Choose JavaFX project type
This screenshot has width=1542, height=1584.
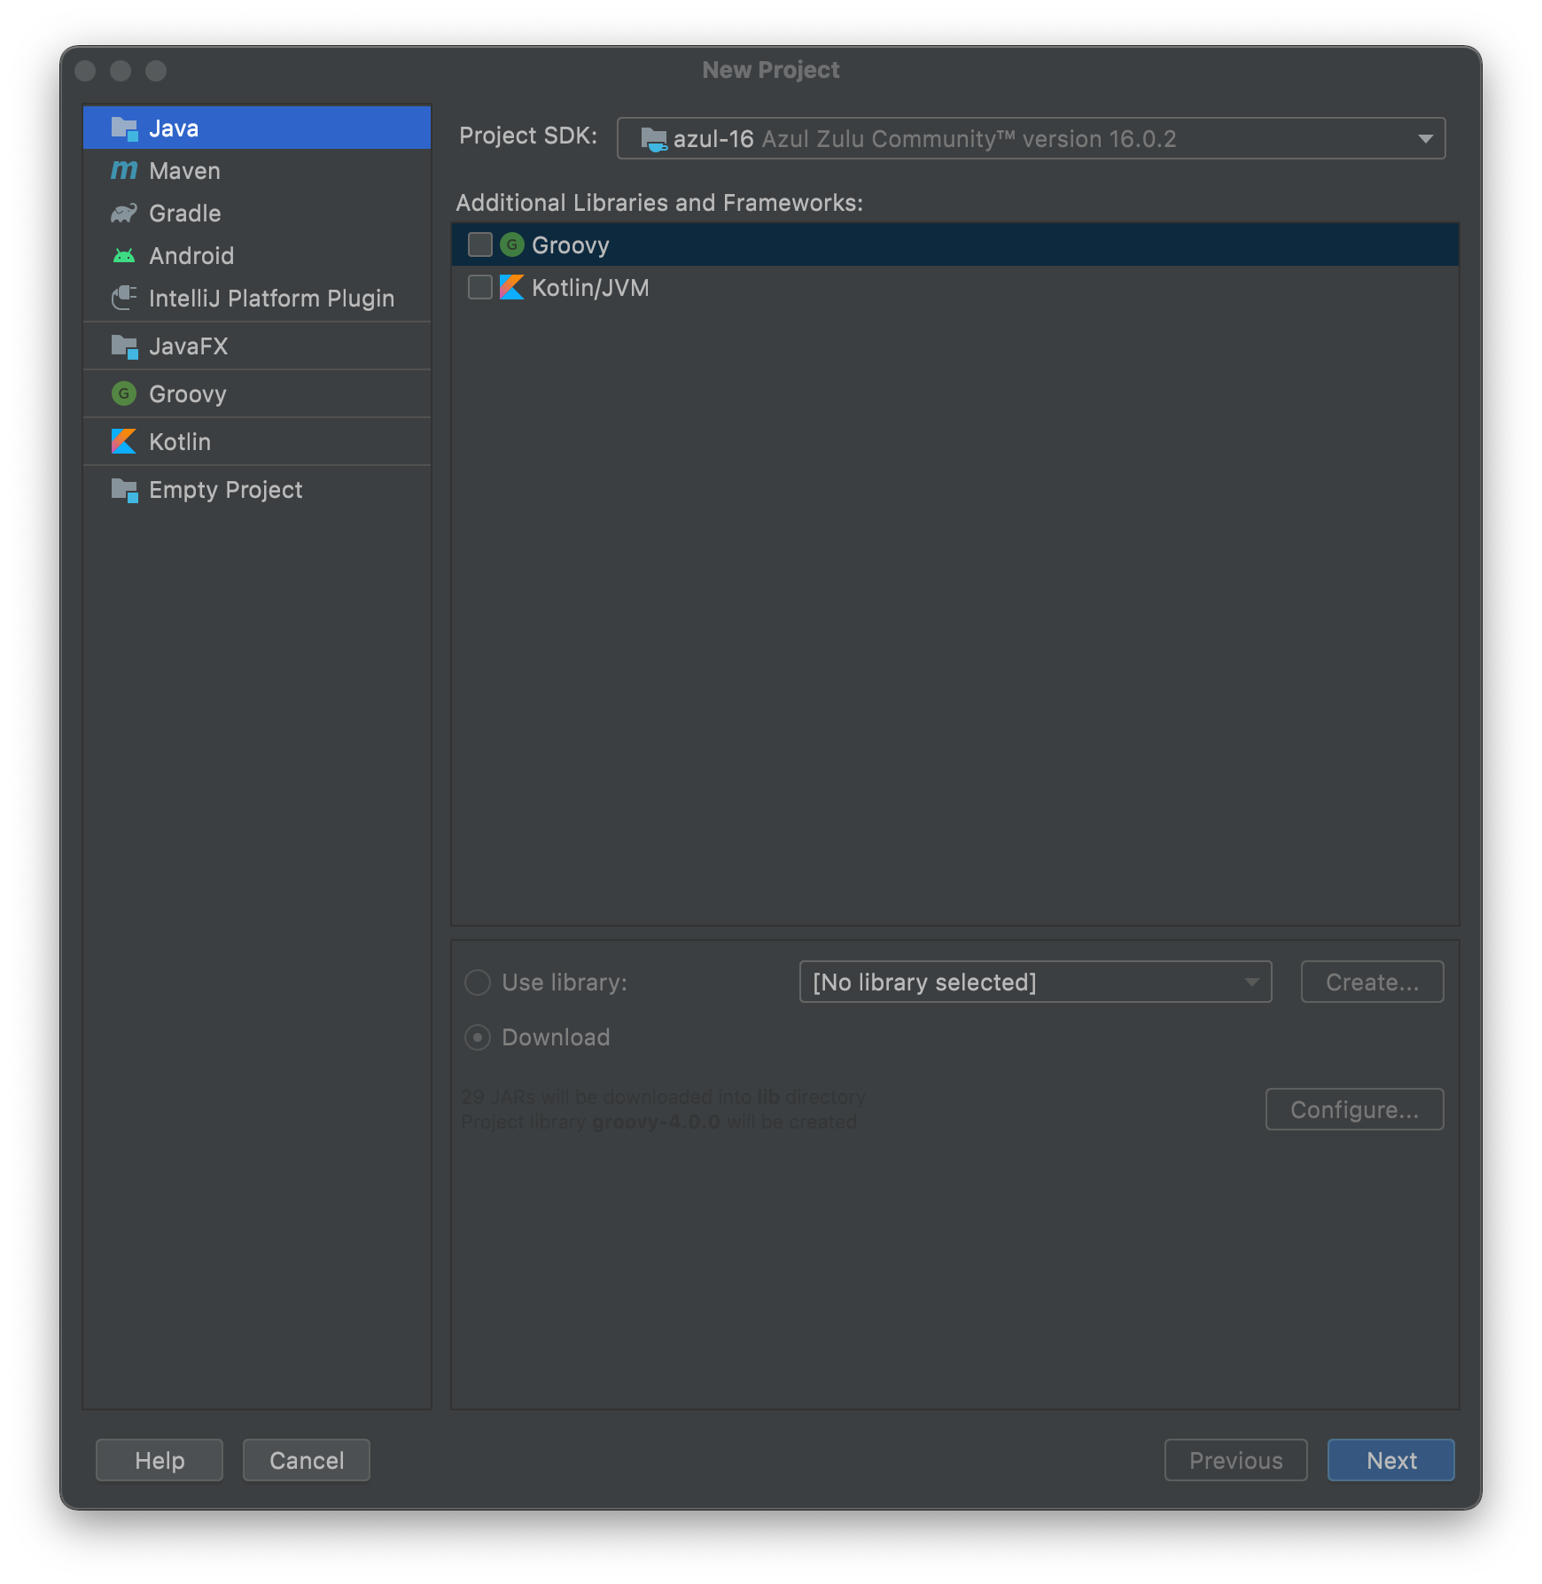tap(257, 346)
